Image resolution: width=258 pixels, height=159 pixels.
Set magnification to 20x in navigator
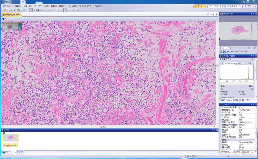[242, 52]
